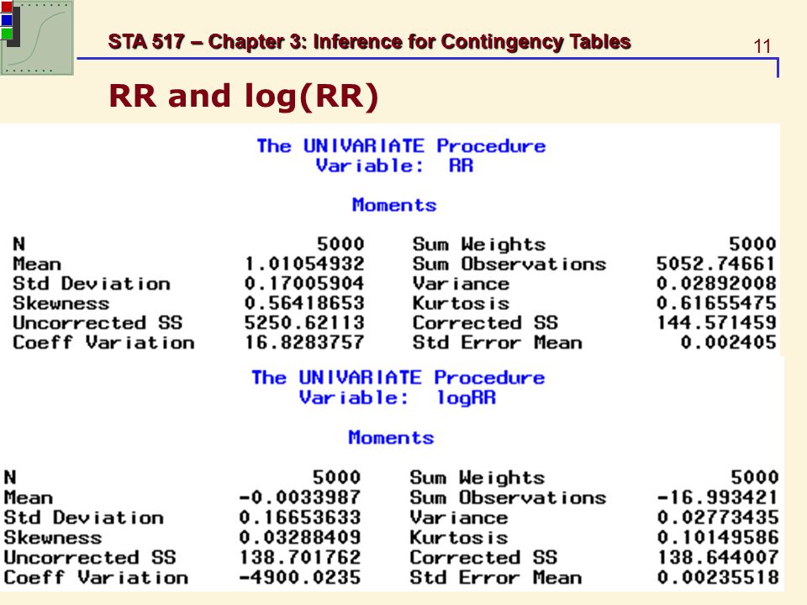The width and height of the screenshot is (807, 605).
Task: Select 'Variable: RR' heading
Action: [394, 166]
